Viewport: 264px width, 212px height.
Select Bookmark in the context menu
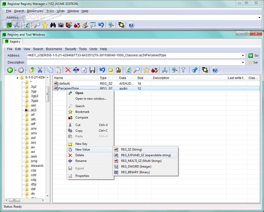(x=90, y=112)
